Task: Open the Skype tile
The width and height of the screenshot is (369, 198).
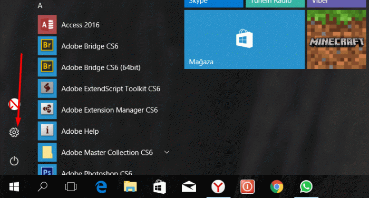Action: [213, 4]
